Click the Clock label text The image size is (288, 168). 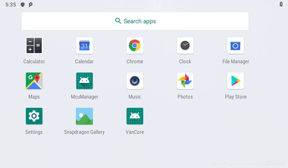185,62
